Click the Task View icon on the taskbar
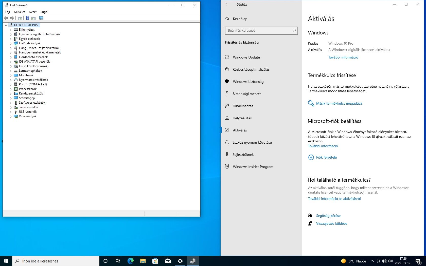 (x=118, y=261)
